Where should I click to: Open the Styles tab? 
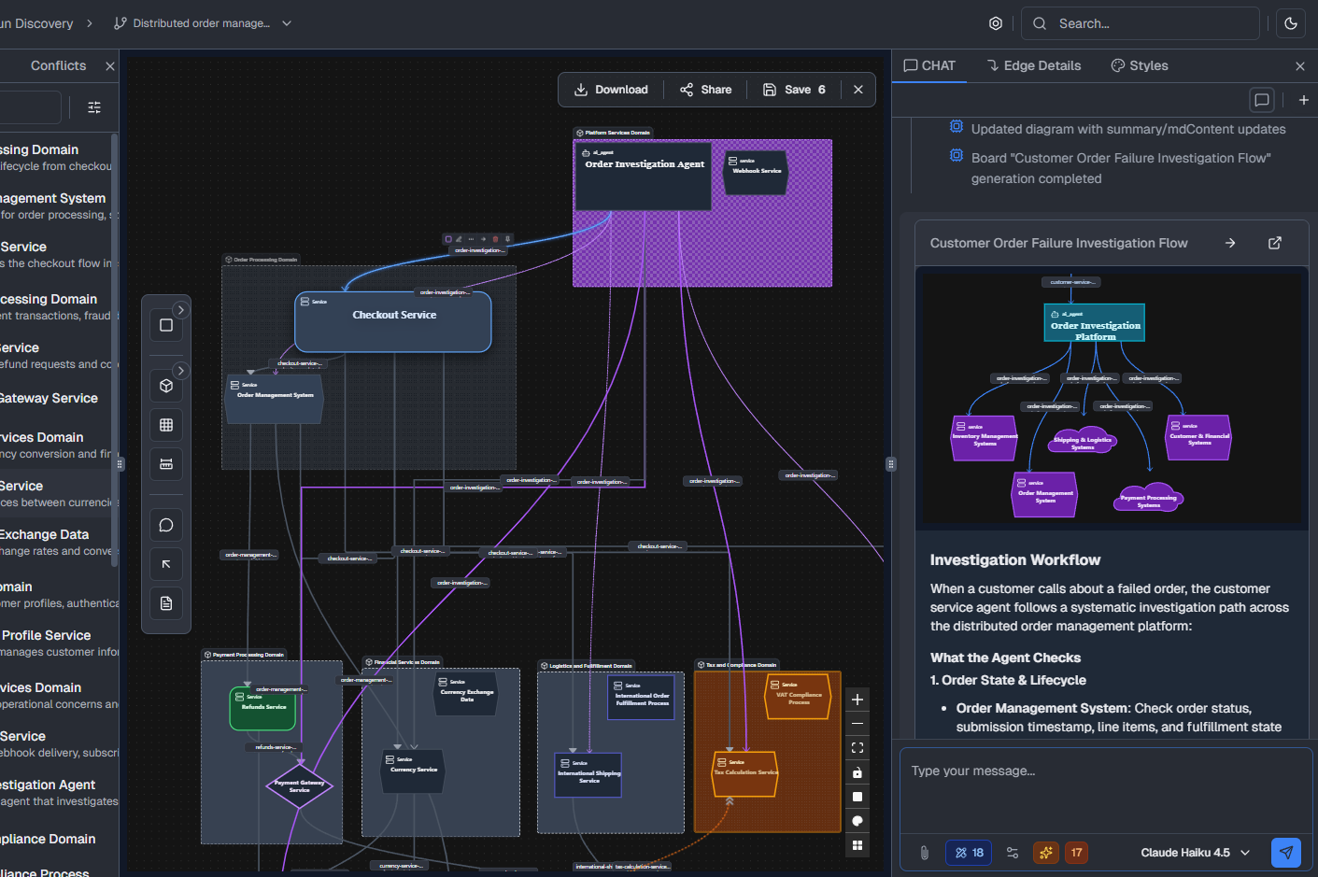[x=1141, y=65]
